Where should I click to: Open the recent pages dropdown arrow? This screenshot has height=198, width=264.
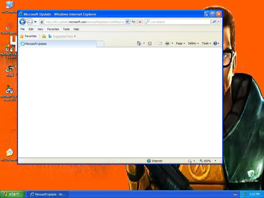point(35,22)
